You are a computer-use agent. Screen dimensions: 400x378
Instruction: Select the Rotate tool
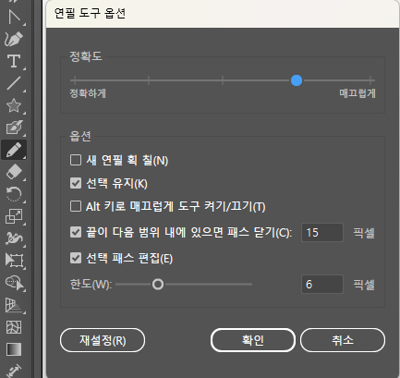pos(14,194)
